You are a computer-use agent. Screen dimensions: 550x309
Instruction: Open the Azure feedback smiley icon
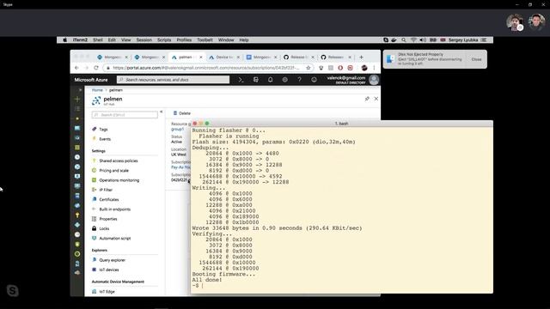tap(314, 80)
